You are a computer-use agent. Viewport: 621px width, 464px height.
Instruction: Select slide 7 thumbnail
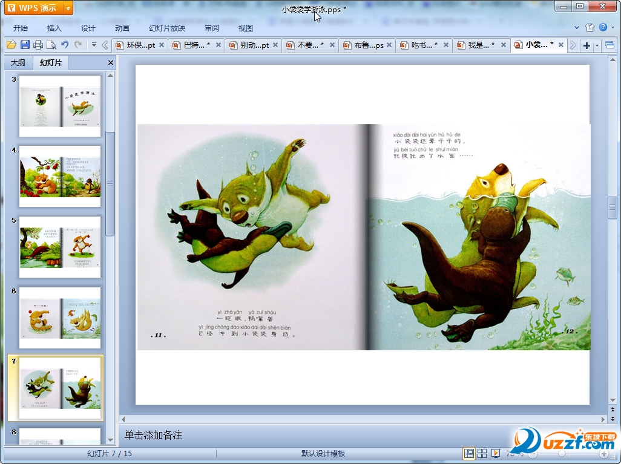(60, 388)
